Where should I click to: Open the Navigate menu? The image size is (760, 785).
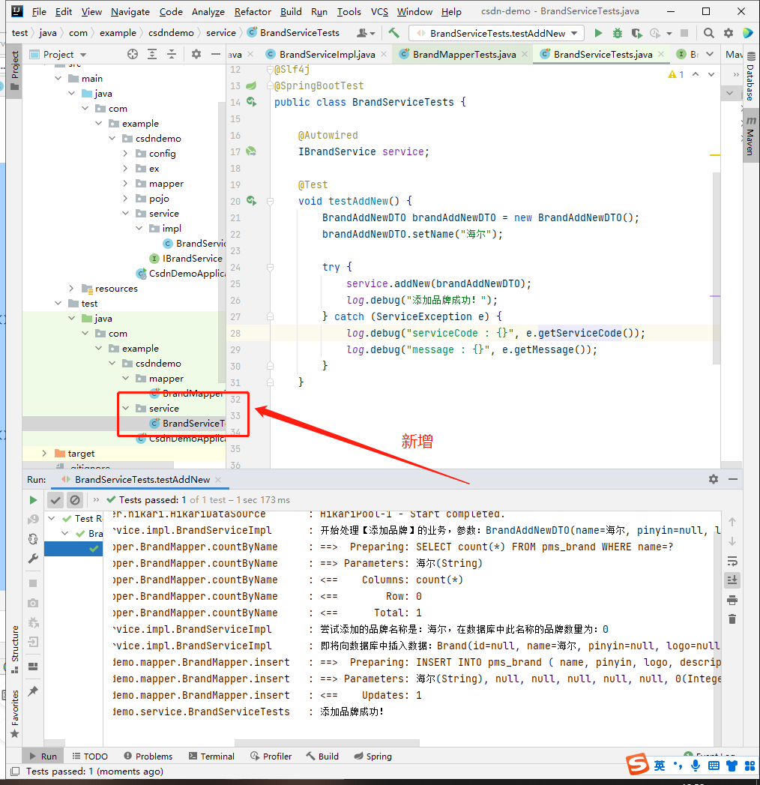(130, 11)
